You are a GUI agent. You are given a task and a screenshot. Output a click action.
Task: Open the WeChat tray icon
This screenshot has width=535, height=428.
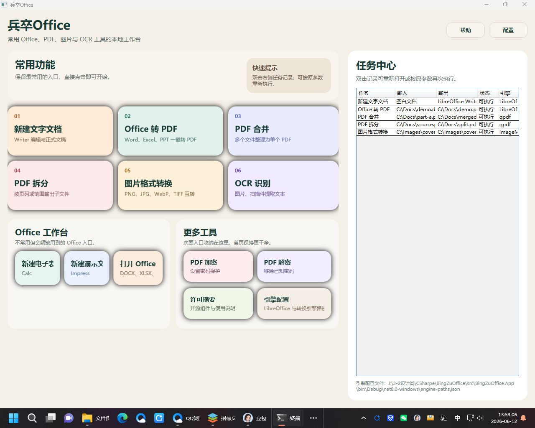[x=404, y=418]
